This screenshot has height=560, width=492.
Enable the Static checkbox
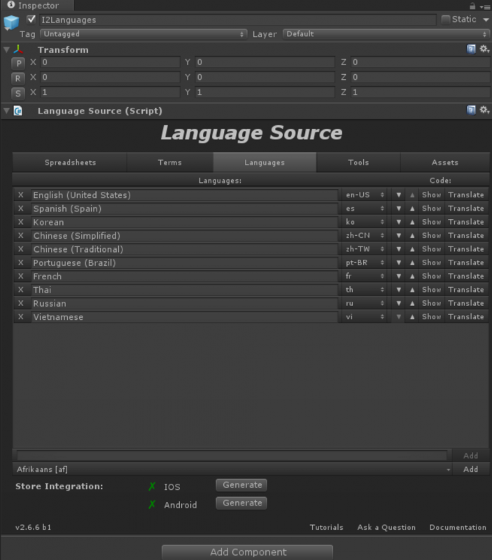click(x=446, y=20)
